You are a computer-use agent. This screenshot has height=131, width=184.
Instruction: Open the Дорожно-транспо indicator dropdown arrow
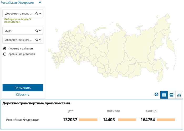40,13
